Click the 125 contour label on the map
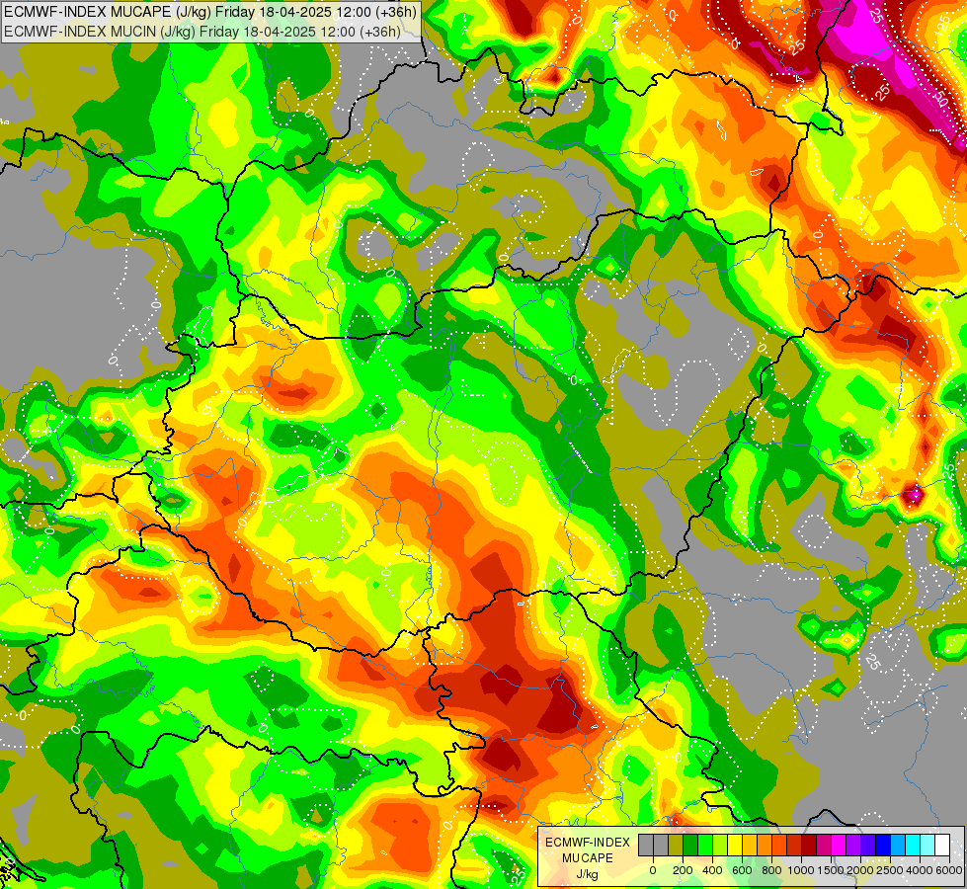The image size is (967, 889). [942, 25]
